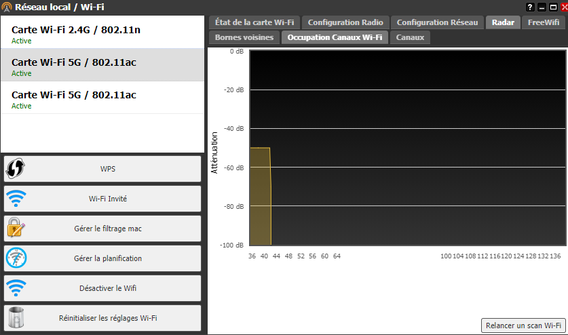Screen dimensions: 568x335
Task: Click the channel 48 axis label
Action: pyautogui.click(x=288, y=256)
